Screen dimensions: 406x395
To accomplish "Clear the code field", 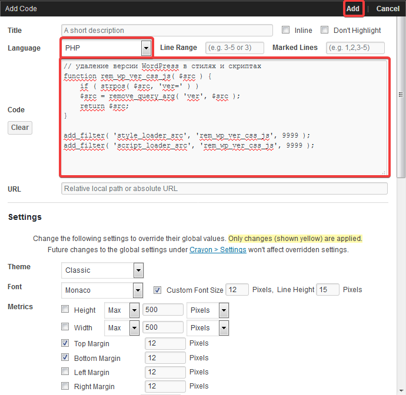I will coord(20,128).
